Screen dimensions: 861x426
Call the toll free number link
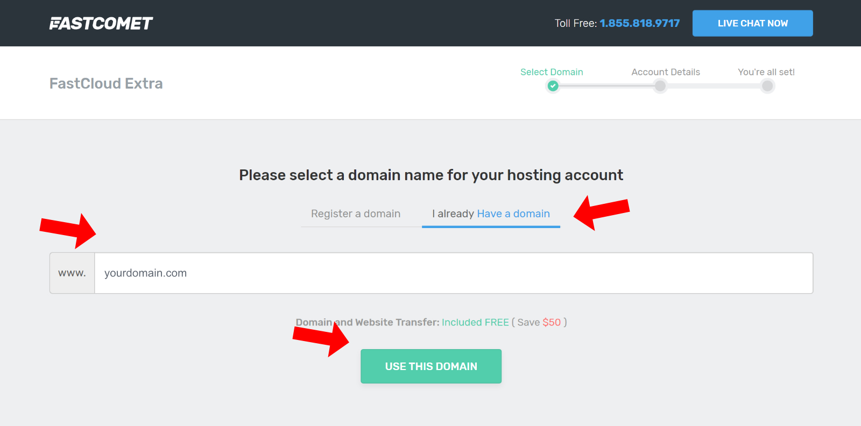click(x=640, y=23)
